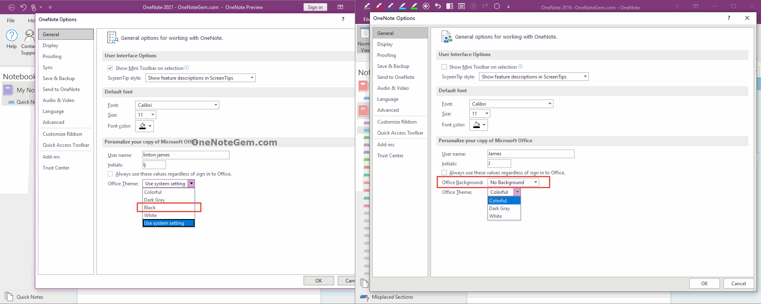Image resolution: width=761 pixels, height=304 pixels.
Task: Click info icon beside Mini Toolbar in 2016 dialog
Action: pyautogui.click(x=520, y=67)
